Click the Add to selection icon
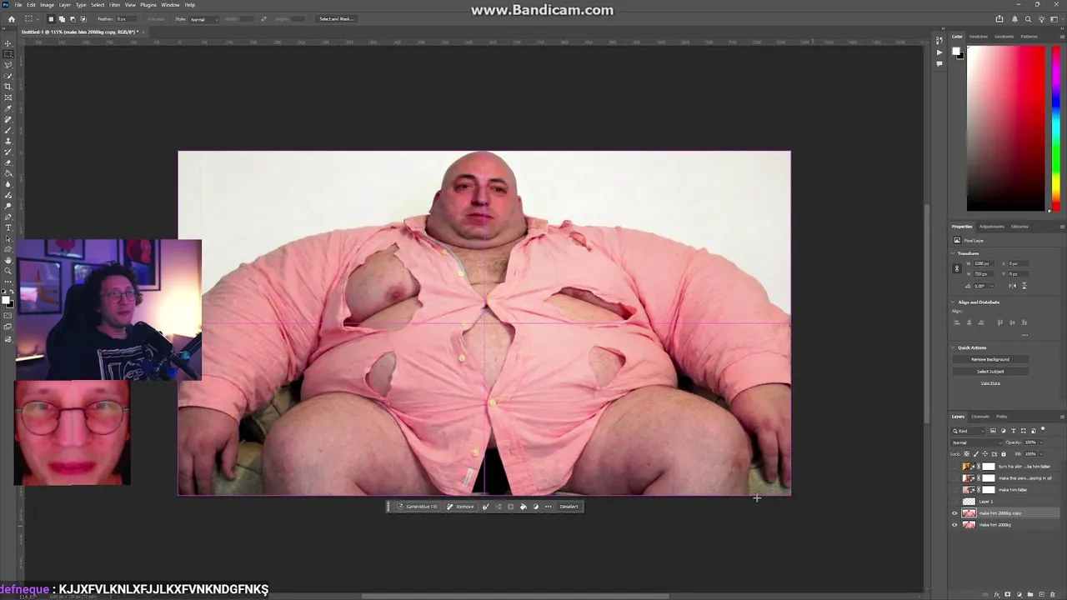The height and width of the screenshot is (600, 1067). coord(62,19)
